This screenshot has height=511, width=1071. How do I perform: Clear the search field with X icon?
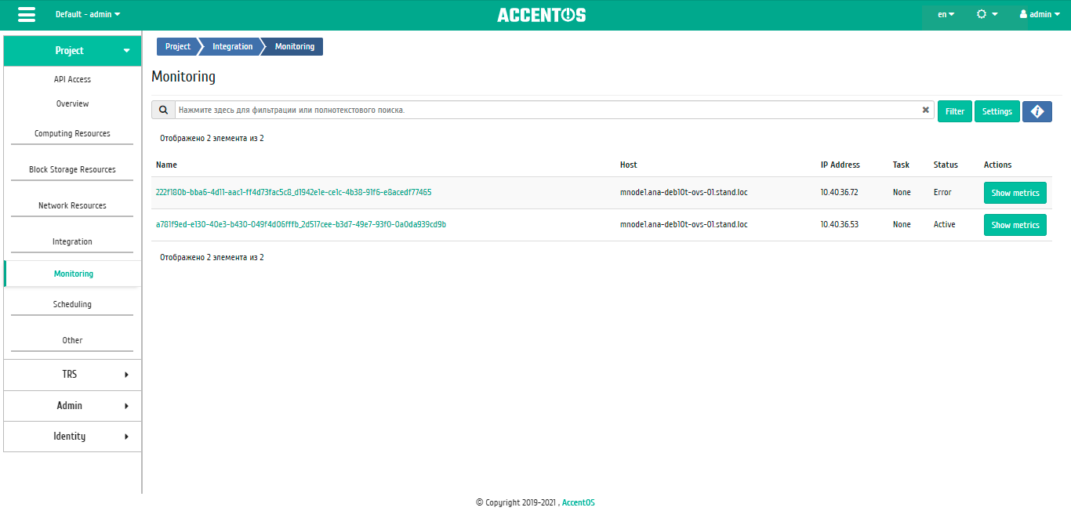pos(925,111)
